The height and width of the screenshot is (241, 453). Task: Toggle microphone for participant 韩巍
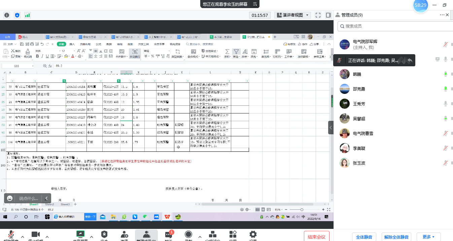click(446, 74)
